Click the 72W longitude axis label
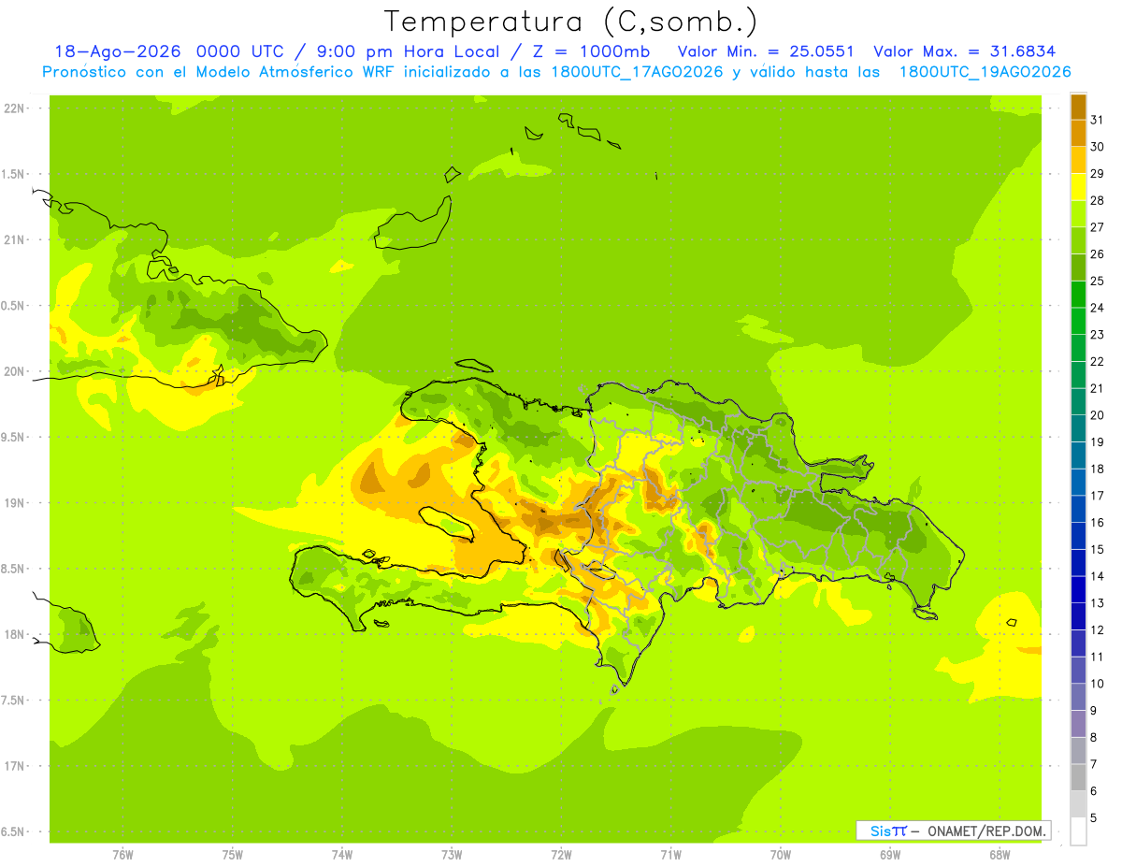This screenshot has width=1122, height=867. tap(561, 855)
